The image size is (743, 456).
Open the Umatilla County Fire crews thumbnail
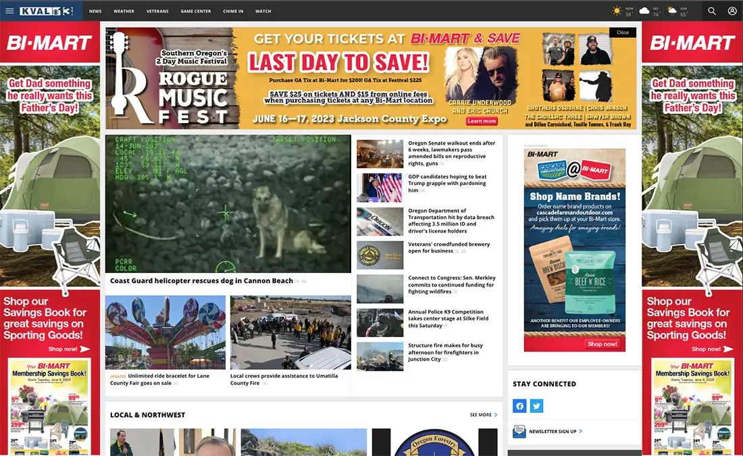[290, 332]
